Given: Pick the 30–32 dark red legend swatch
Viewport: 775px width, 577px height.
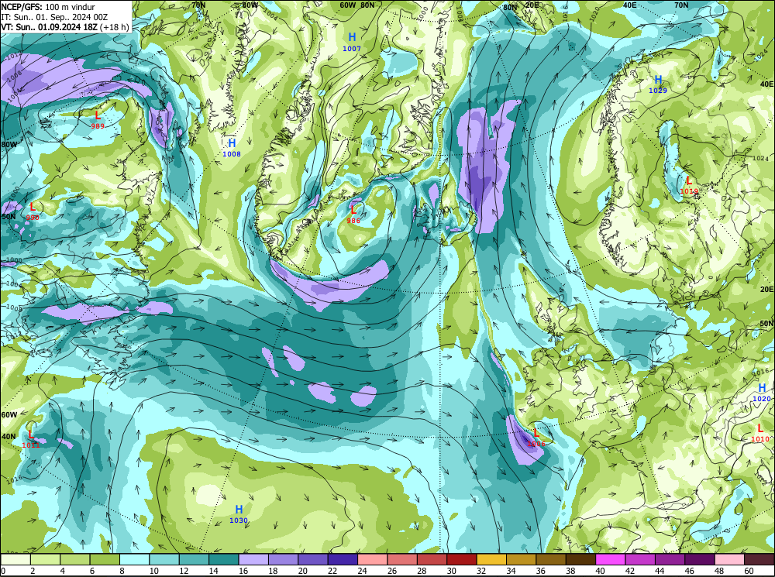Looking at the screenshot, I should [x=462, y=559].
